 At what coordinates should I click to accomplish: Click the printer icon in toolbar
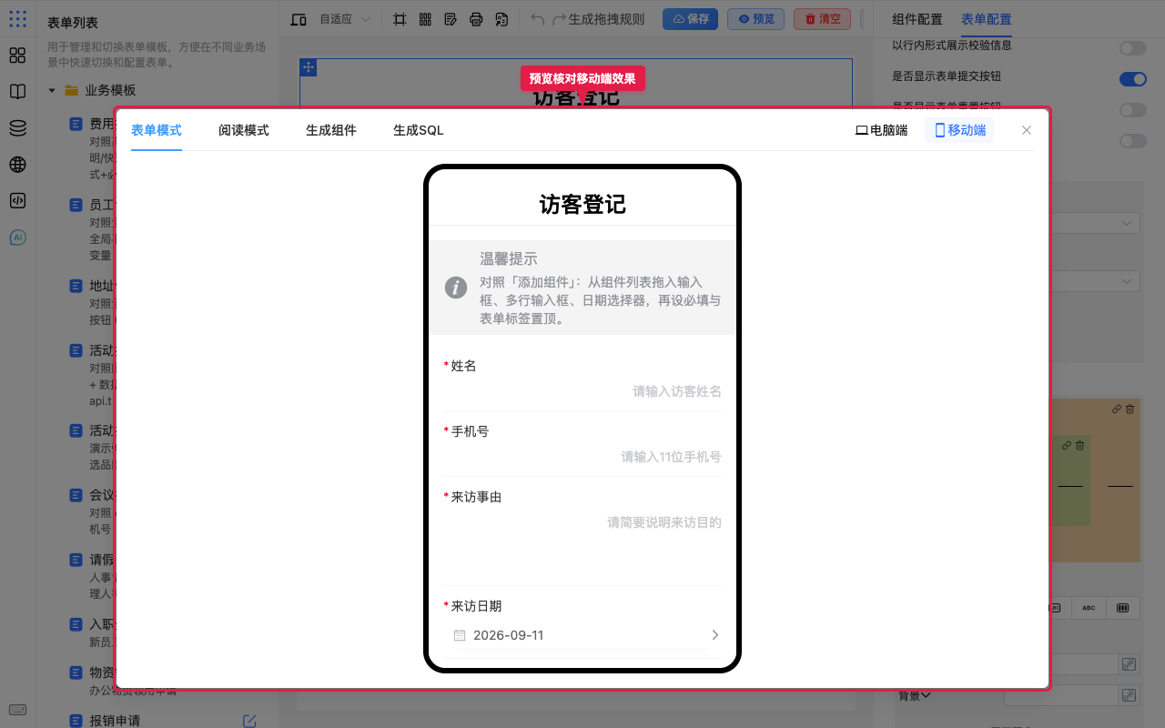point(476,19)
